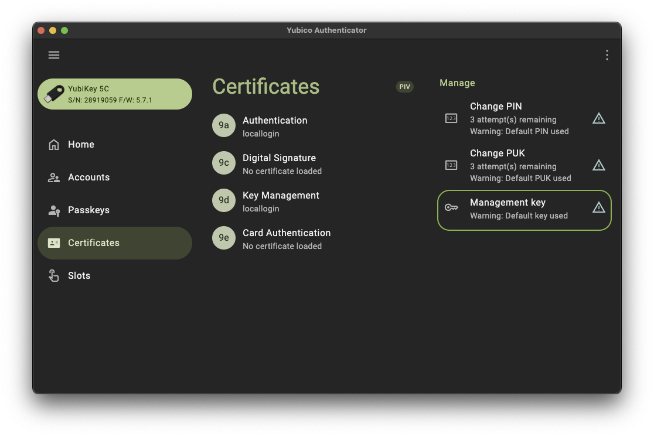The height and width of the screenshot is (437, 654).
Task: Click the Passkeys icon in sidebar
Action: tap(54, 210)
